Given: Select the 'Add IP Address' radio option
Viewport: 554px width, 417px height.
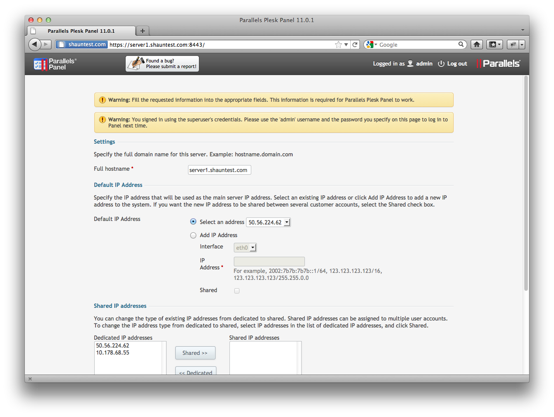Looking at the screenshot, I should click(x=193, y=235).
